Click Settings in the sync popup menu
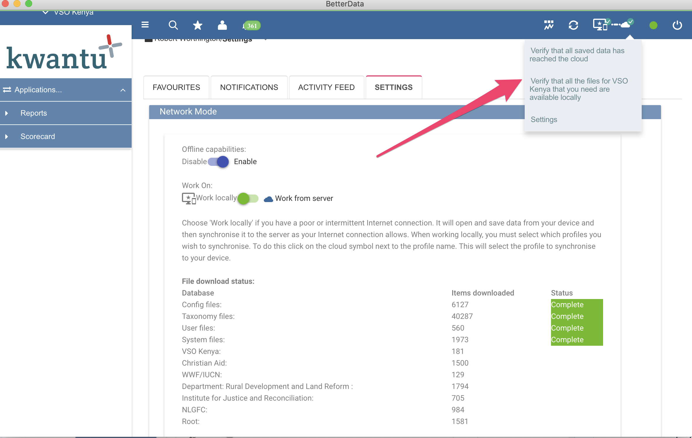The height and width of the screenshot is (438, 692). pyautogui.click(x=544, y=119)
